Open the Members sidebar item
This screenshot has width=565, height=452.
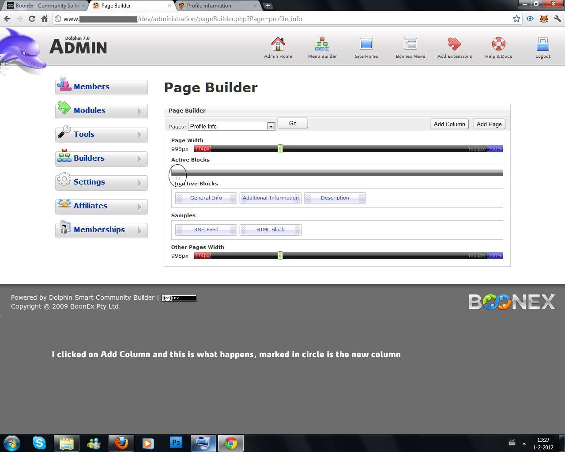click(x=102, y=87)
